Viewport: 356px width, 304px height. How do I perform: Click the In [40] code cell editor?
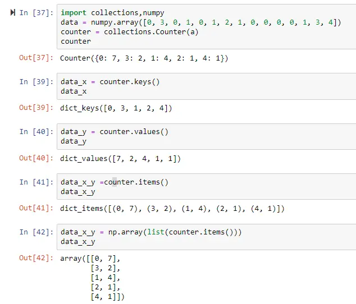pos(207,136)
